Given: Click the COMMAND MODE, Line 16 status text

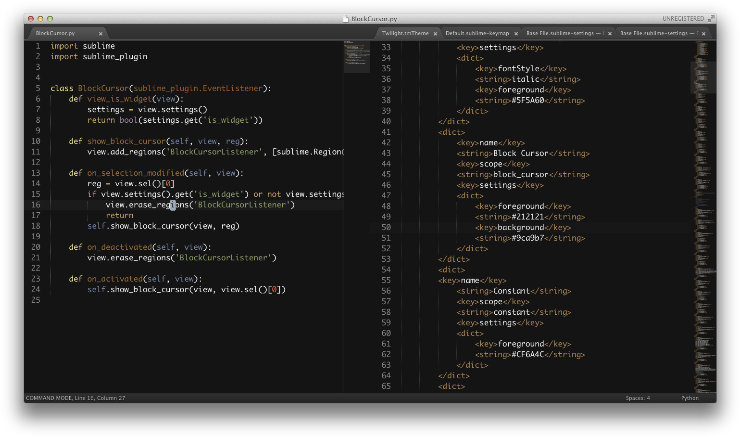Looking at the screenshot, I should point(75,398).
